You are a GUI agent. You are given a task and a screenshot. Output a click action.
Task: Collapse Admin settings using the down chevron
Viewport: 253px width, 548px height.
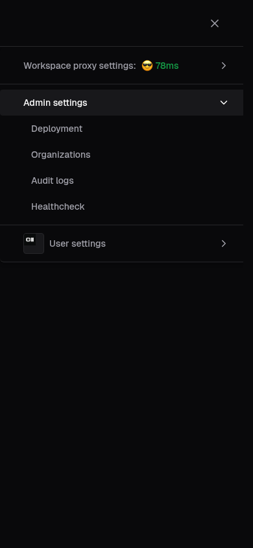(224, 103)
